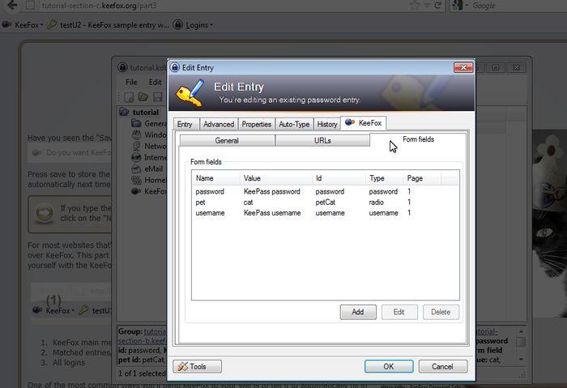
Task: Click the 'petCat' id cell
Action: pos(325,203)
